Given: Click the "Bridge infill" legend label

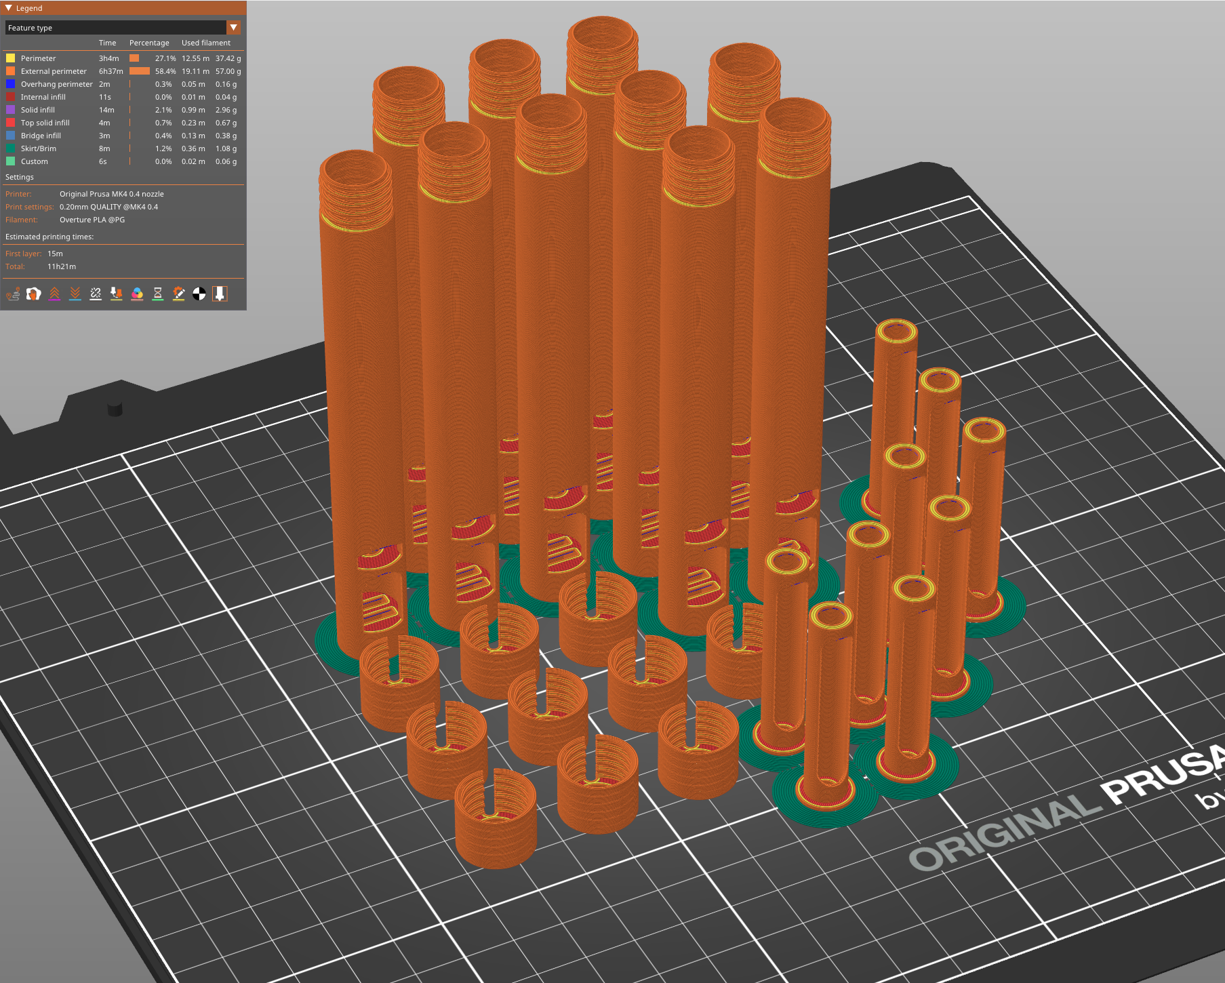Looking at the screenshot, I should click(41, 136).
